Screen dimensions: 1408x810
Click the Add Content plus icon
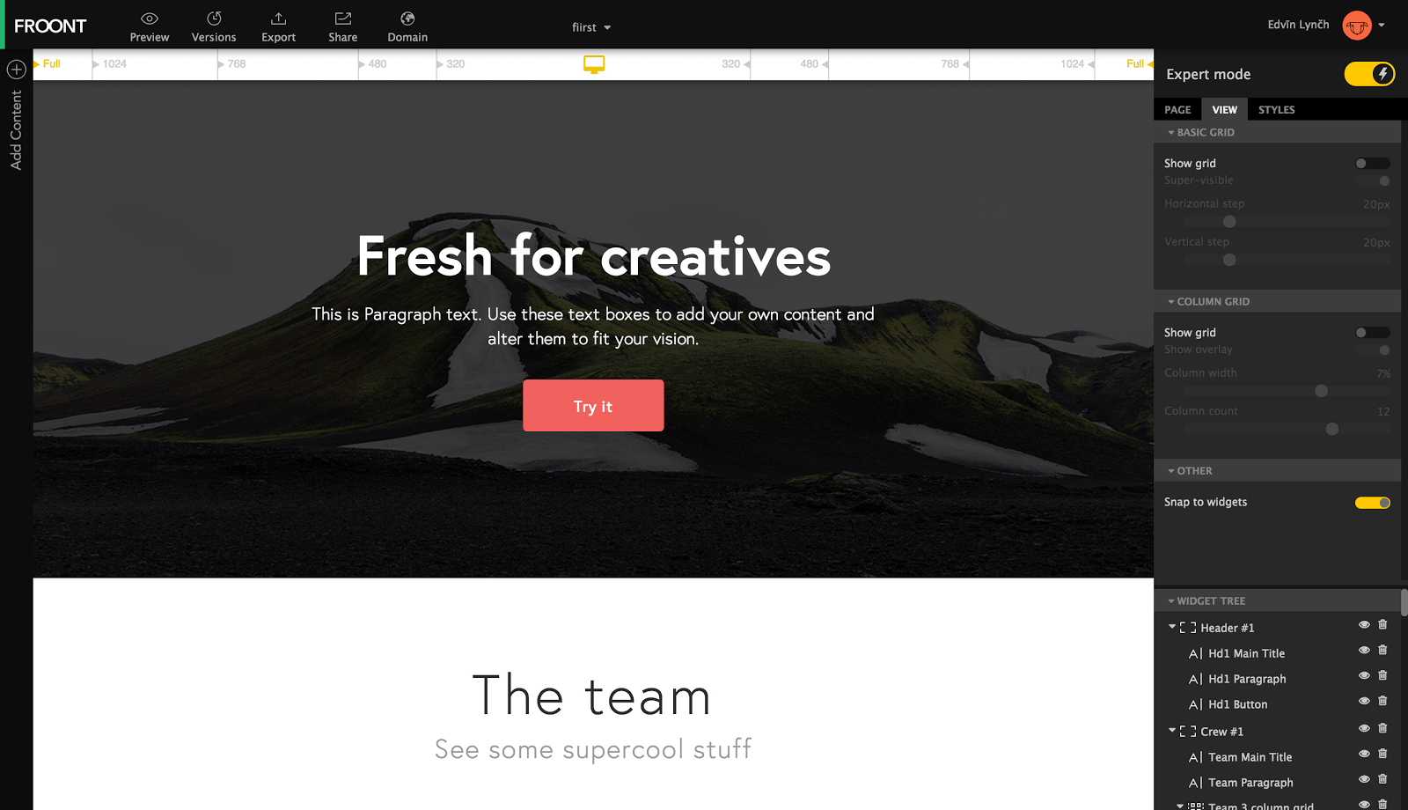point(16,69)
